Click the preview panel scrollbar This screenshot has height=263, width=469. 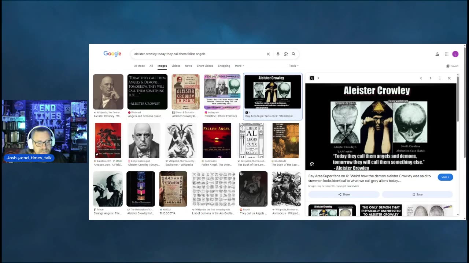pos(458,99)
